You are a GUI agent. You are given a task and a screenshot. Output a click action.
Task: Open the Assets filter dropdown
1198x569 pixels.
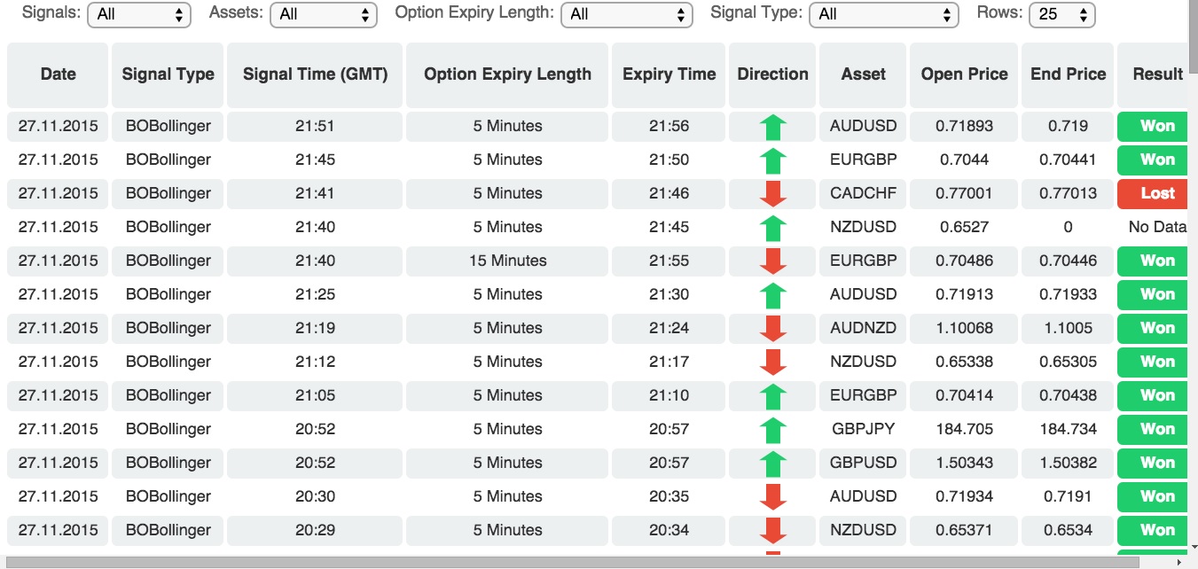pos(325,14)
